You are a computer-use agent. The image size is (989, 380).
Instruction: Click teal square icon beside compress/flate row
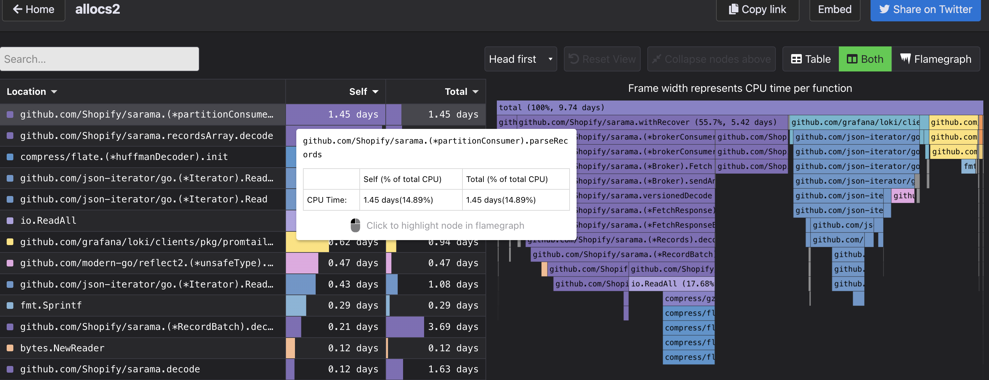10,157
